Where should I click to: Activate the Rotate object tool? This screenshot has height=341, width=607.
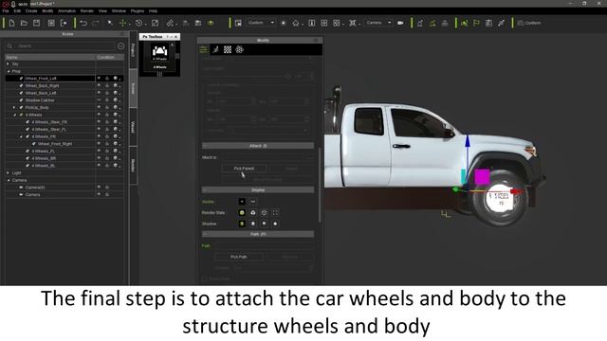pos(139,23)
